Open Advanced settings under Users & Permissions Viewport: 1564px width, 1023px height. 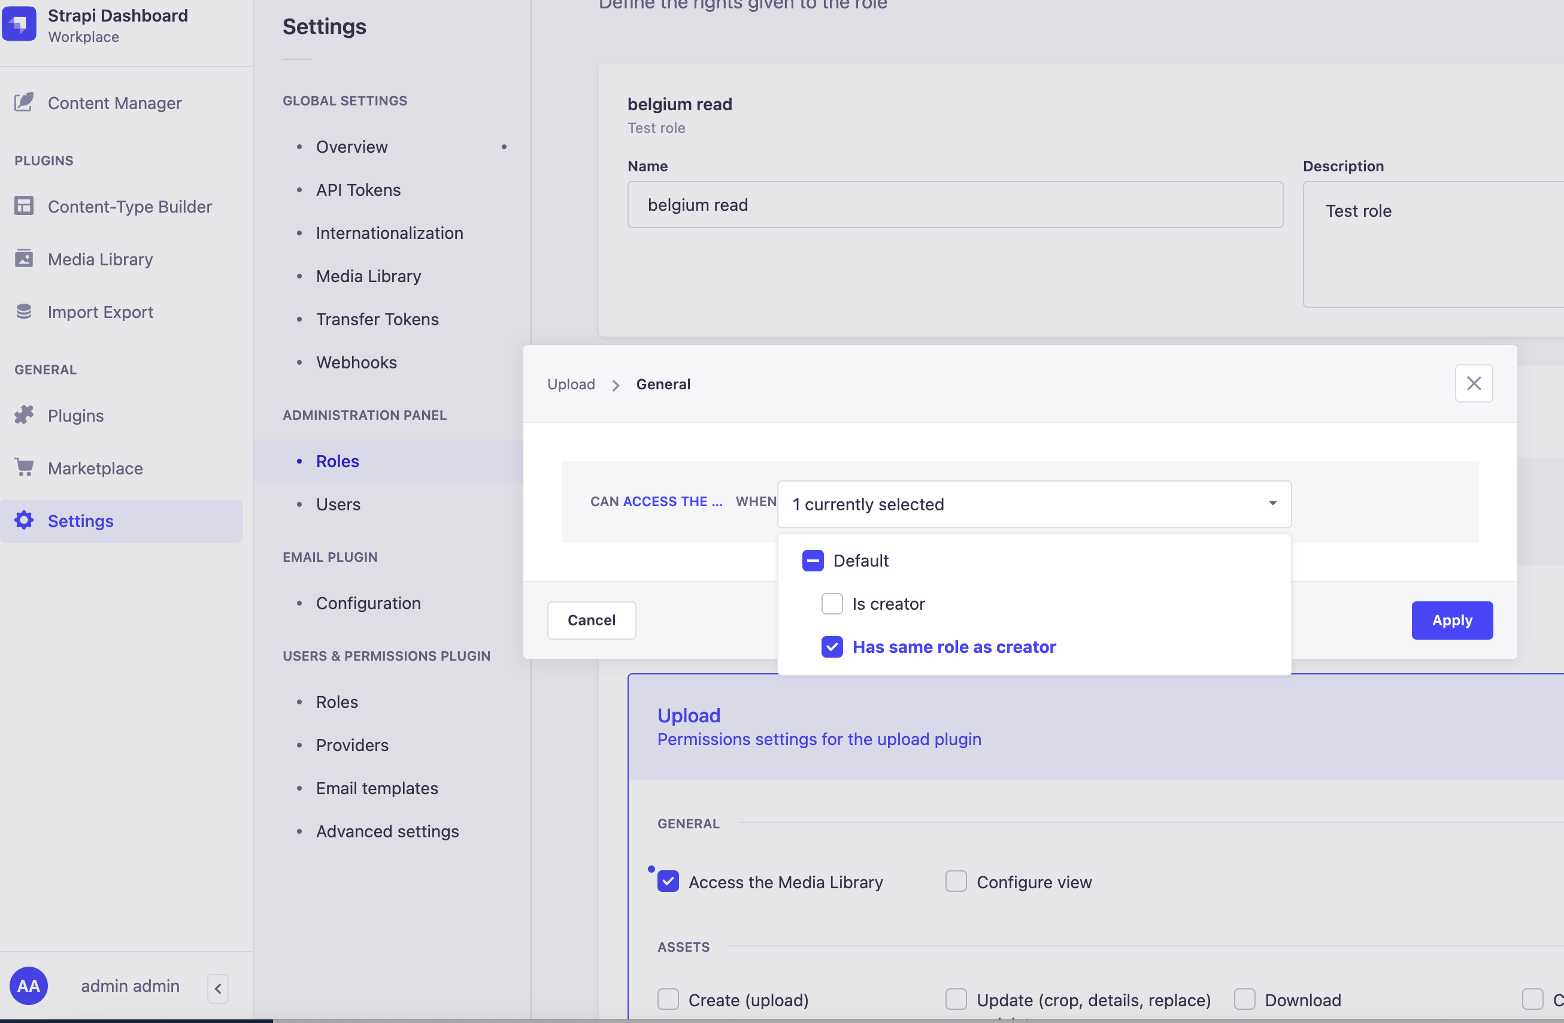click(387, 831)
